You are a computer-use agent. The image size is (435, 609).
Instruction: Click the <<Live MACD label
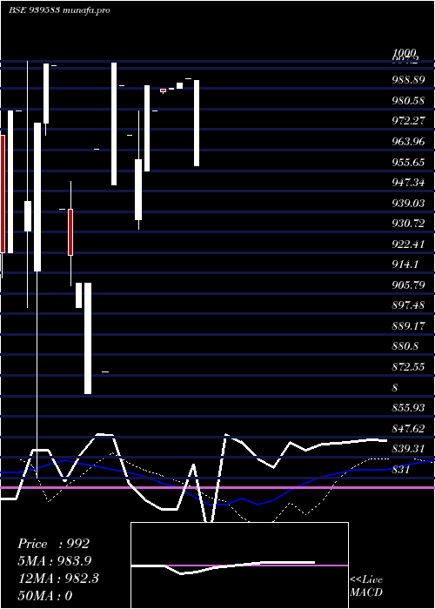point(366,586)
